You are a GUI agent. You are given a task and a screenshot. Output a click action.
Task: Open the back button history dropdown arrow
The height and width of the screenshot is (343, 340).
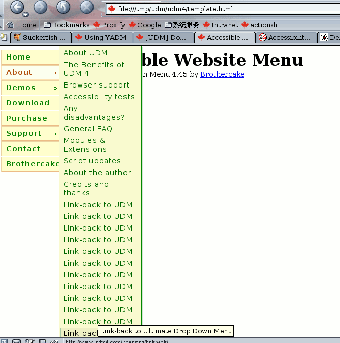pyautogui.click(x=25, y=15)
